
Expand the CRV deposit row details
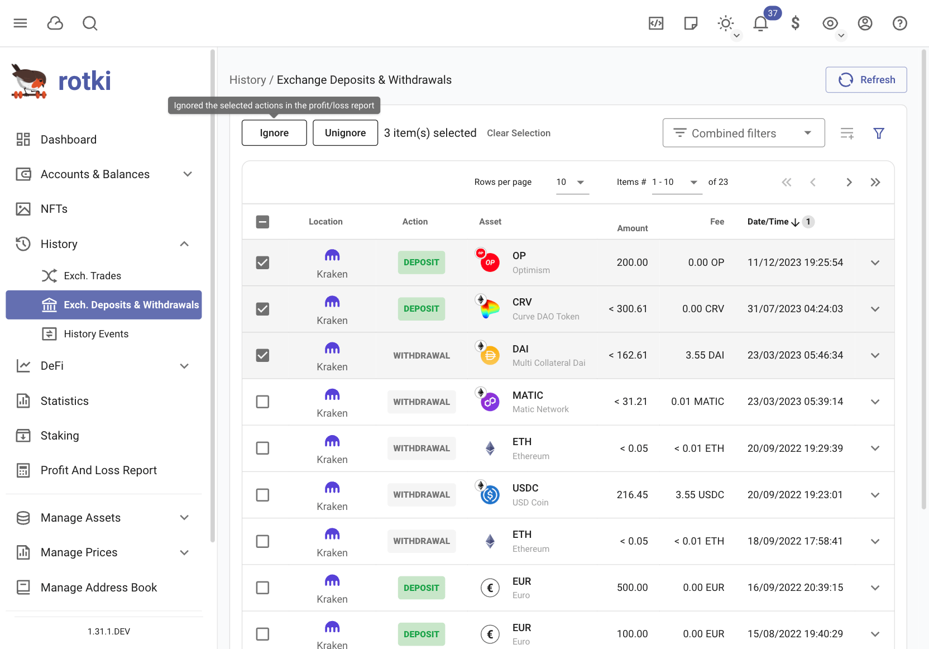(875, 309)
